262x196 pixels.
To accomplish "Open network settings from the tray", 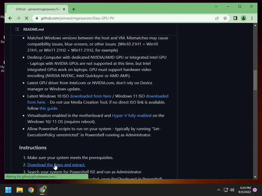I will (226, 190).
